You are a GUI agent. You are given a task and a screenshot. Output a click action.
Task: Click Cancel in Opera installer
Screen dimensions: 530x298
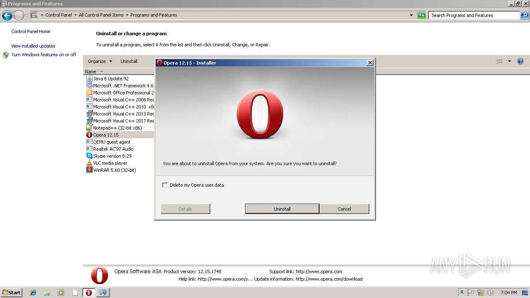tap(344, 209)
